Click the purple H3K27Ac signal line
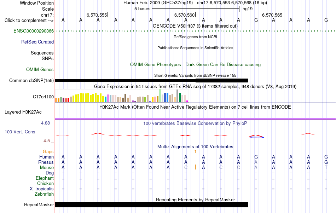This screenshot has height=213, width=336. [x=195, y=119]
